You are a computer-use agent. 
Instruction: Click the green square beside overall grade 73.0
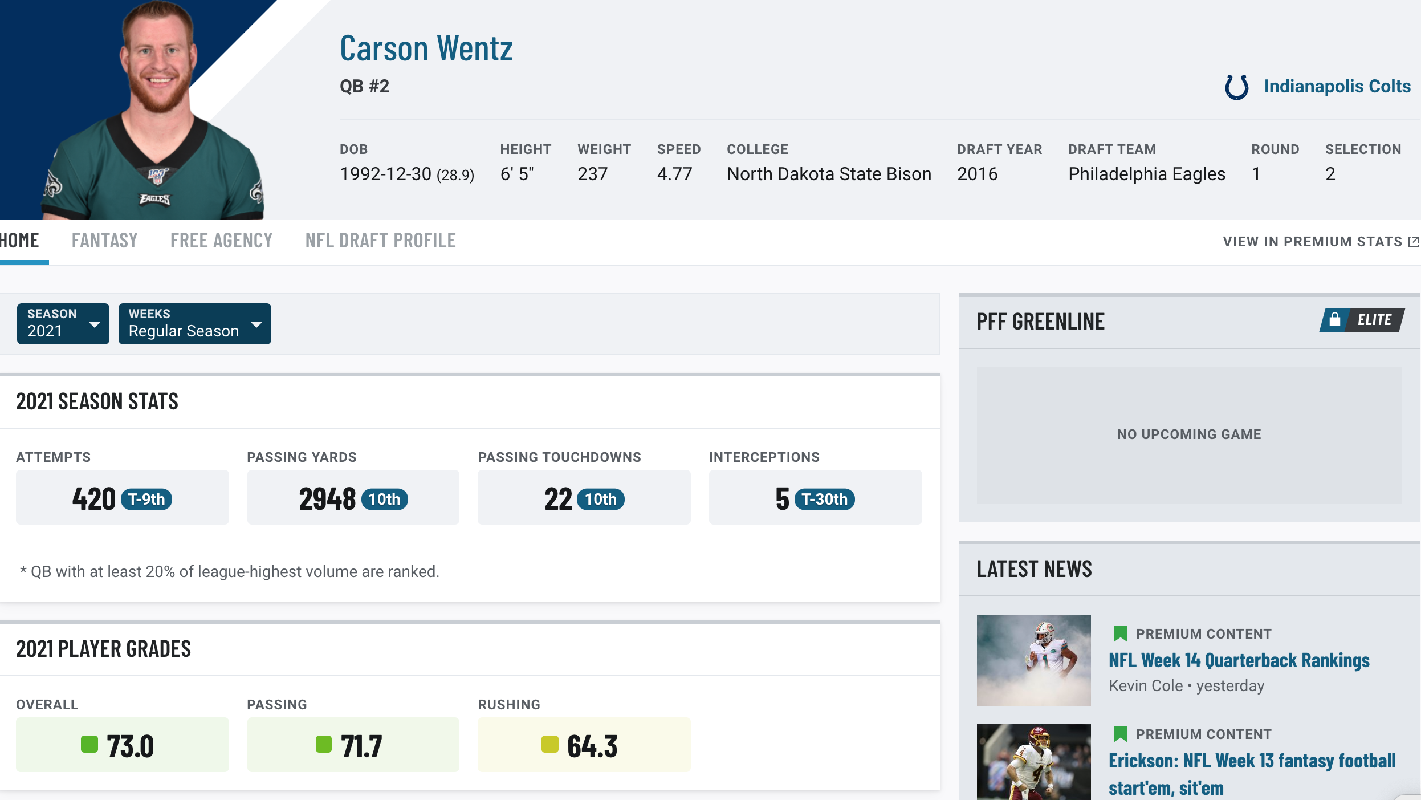89,744
